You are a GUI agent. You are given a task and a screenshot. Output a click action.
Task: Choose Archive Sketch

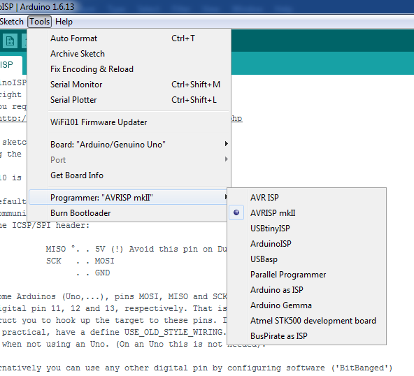[x=129, y=54]
